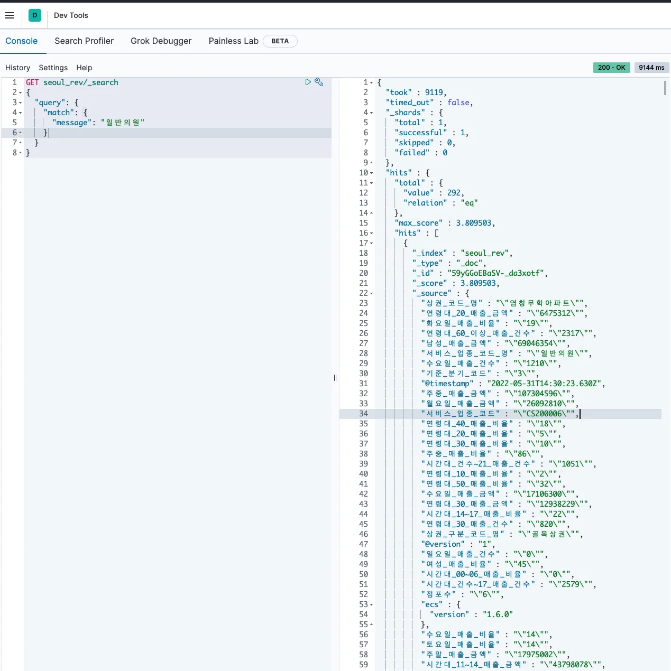Click the Help link
The height and width of the screenshot is (671, 671).
click(84, 68)
